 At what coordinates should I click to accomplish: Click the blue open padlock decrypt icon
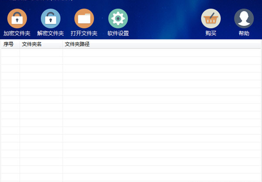pyautogui.click(x=51, y=18)
